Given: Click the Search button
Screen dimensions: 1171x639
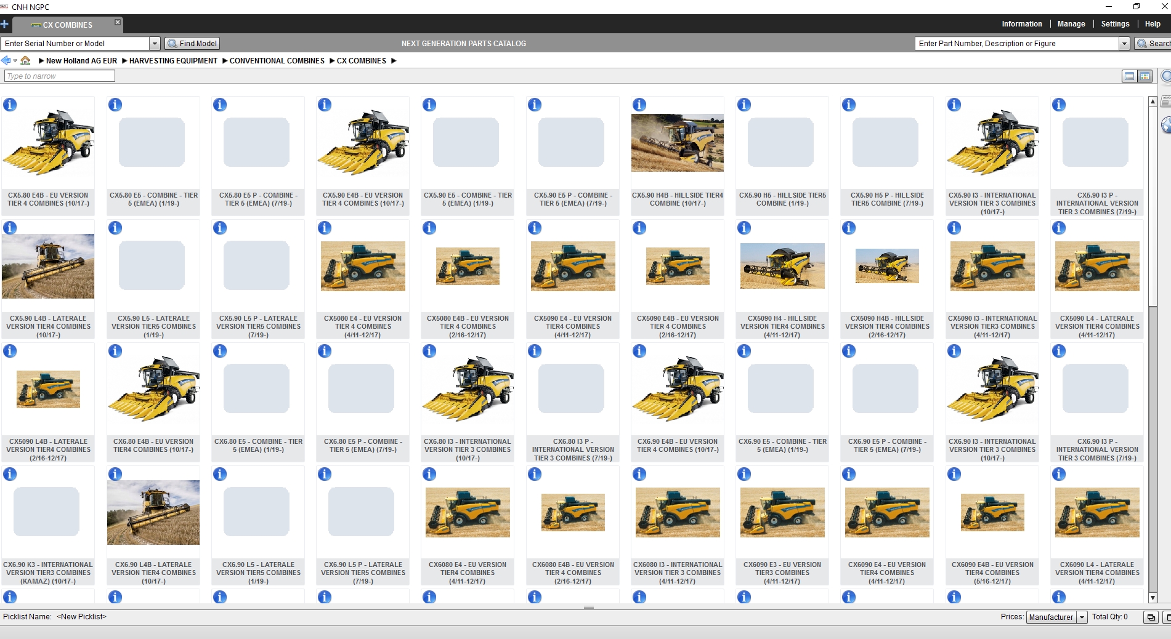Looking at the screenshot, I should pos(1153,44).
